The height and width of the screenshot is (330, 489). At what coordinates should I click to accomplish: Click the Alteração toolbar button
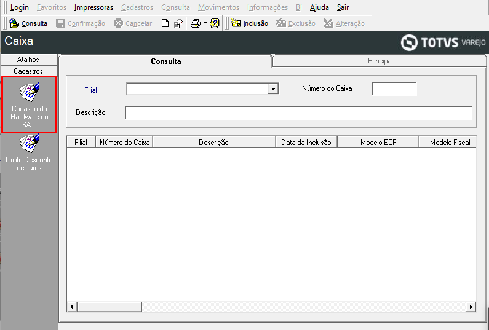344,23
